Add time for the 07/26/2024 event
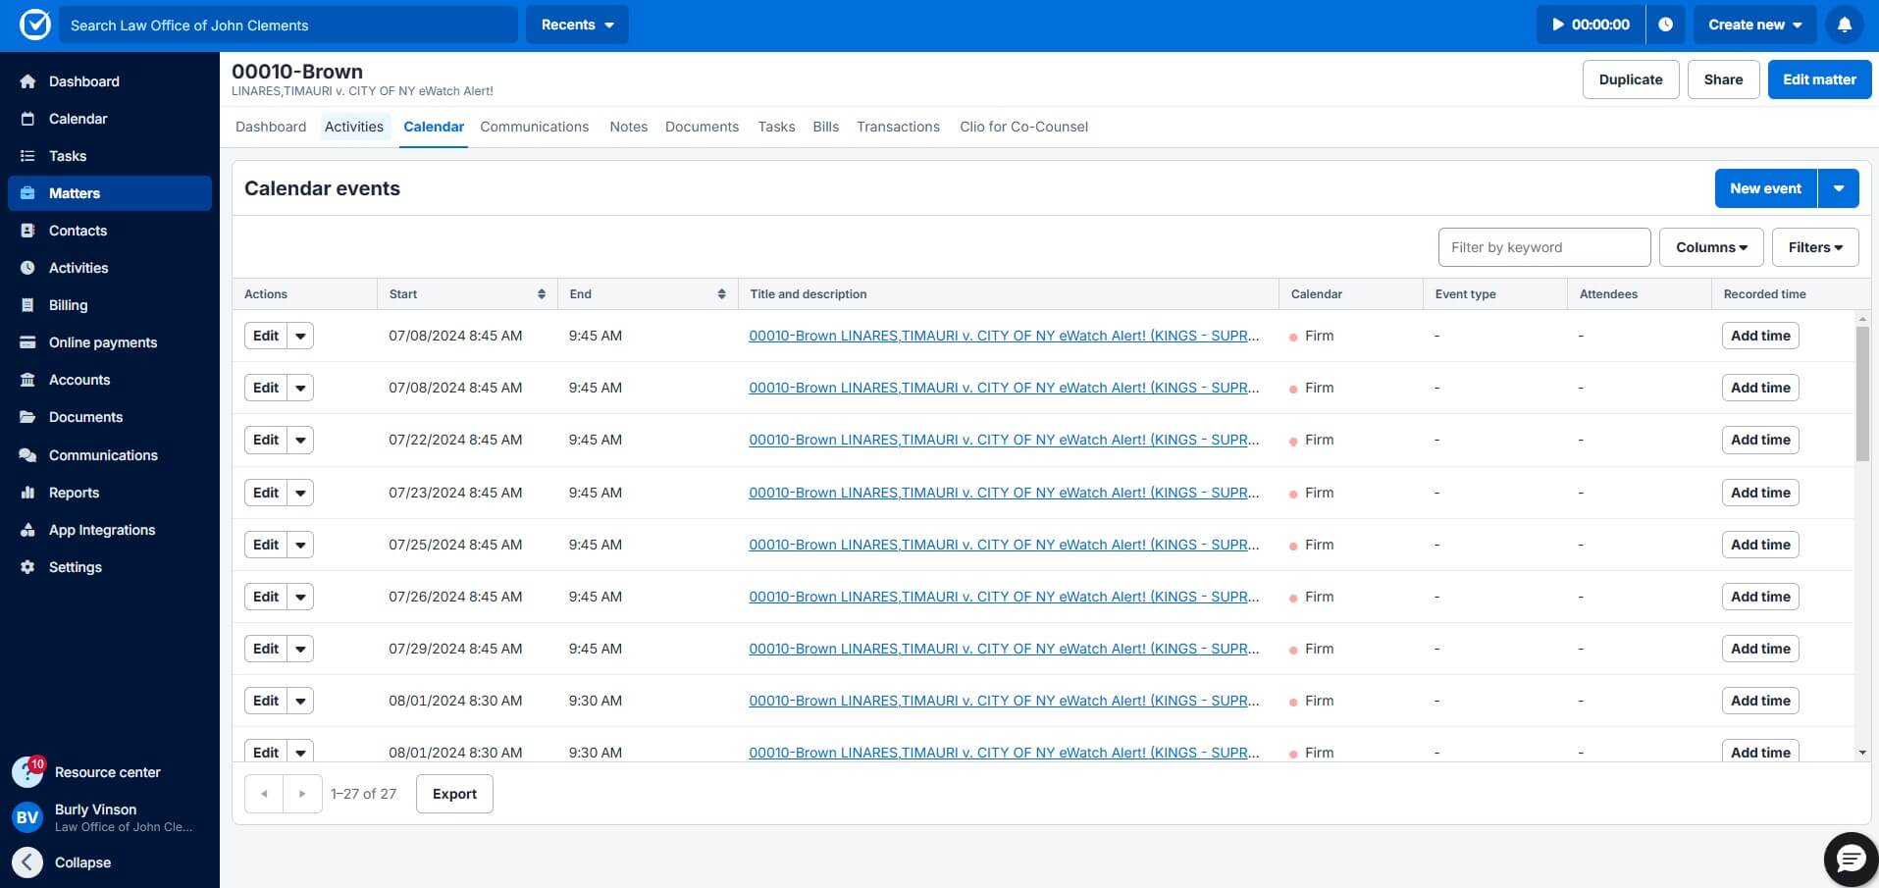The image size is (1879, 888). [1760, 597]
